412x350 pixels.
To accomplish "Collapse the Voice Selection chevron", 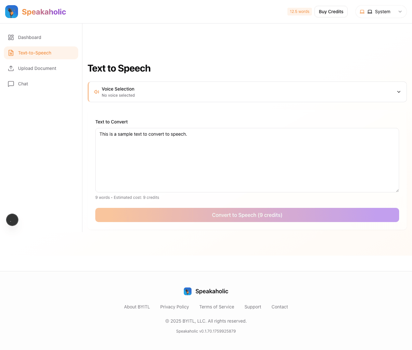I will click(x=399, y=92).
